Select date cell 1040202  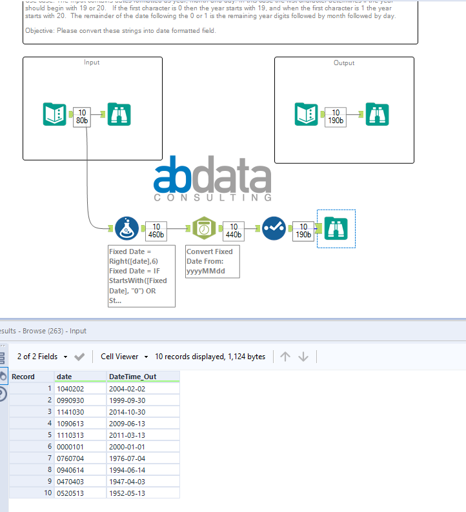[81, 389]
